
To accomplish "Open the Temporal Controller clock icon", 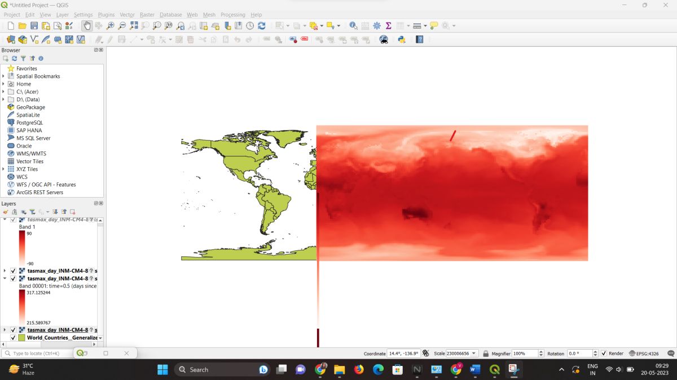I will click(x=250, y=26).
